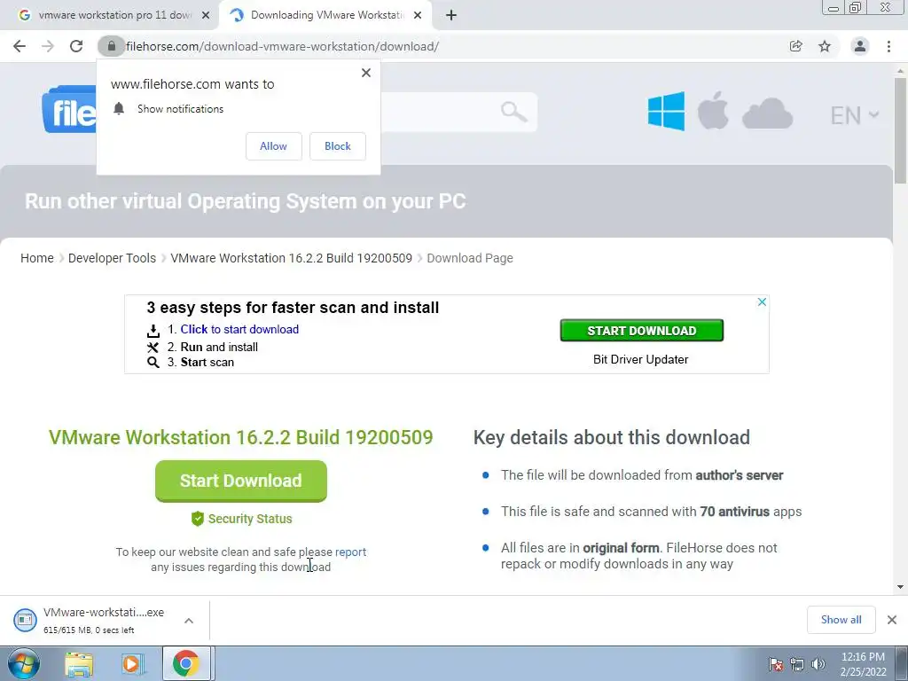Dismiss the notification permission popup
The width and height of the screenshot is (908, 681).
(x=366, y=73)
